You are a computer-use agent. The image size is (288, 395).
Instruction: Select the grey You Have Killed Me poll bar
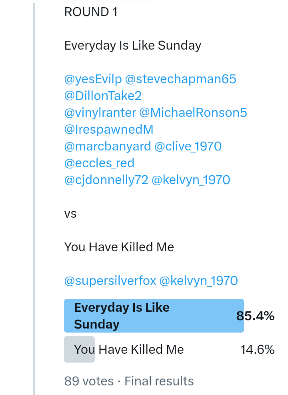79,349
